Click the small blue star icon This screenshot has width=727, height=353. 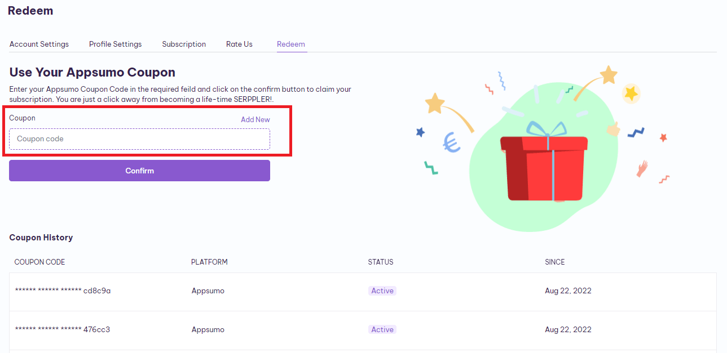[x=420, y=132]
